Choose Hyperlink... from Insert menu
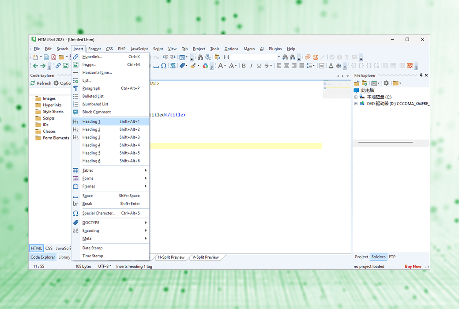459x309 pixels. click(110, 57)
